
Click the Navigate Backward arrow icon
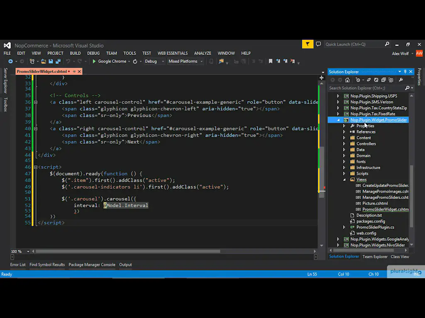10,61
